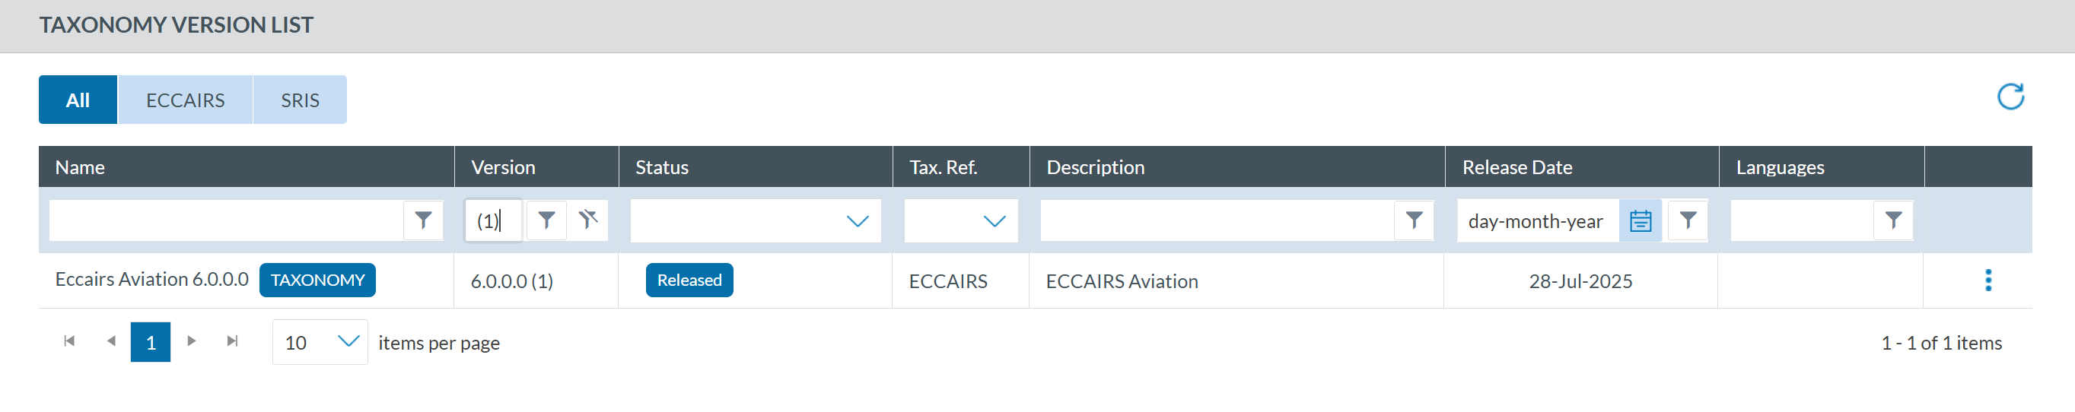
Task: Switch to the SRIS tab
Action: click(x=300, y=100)
